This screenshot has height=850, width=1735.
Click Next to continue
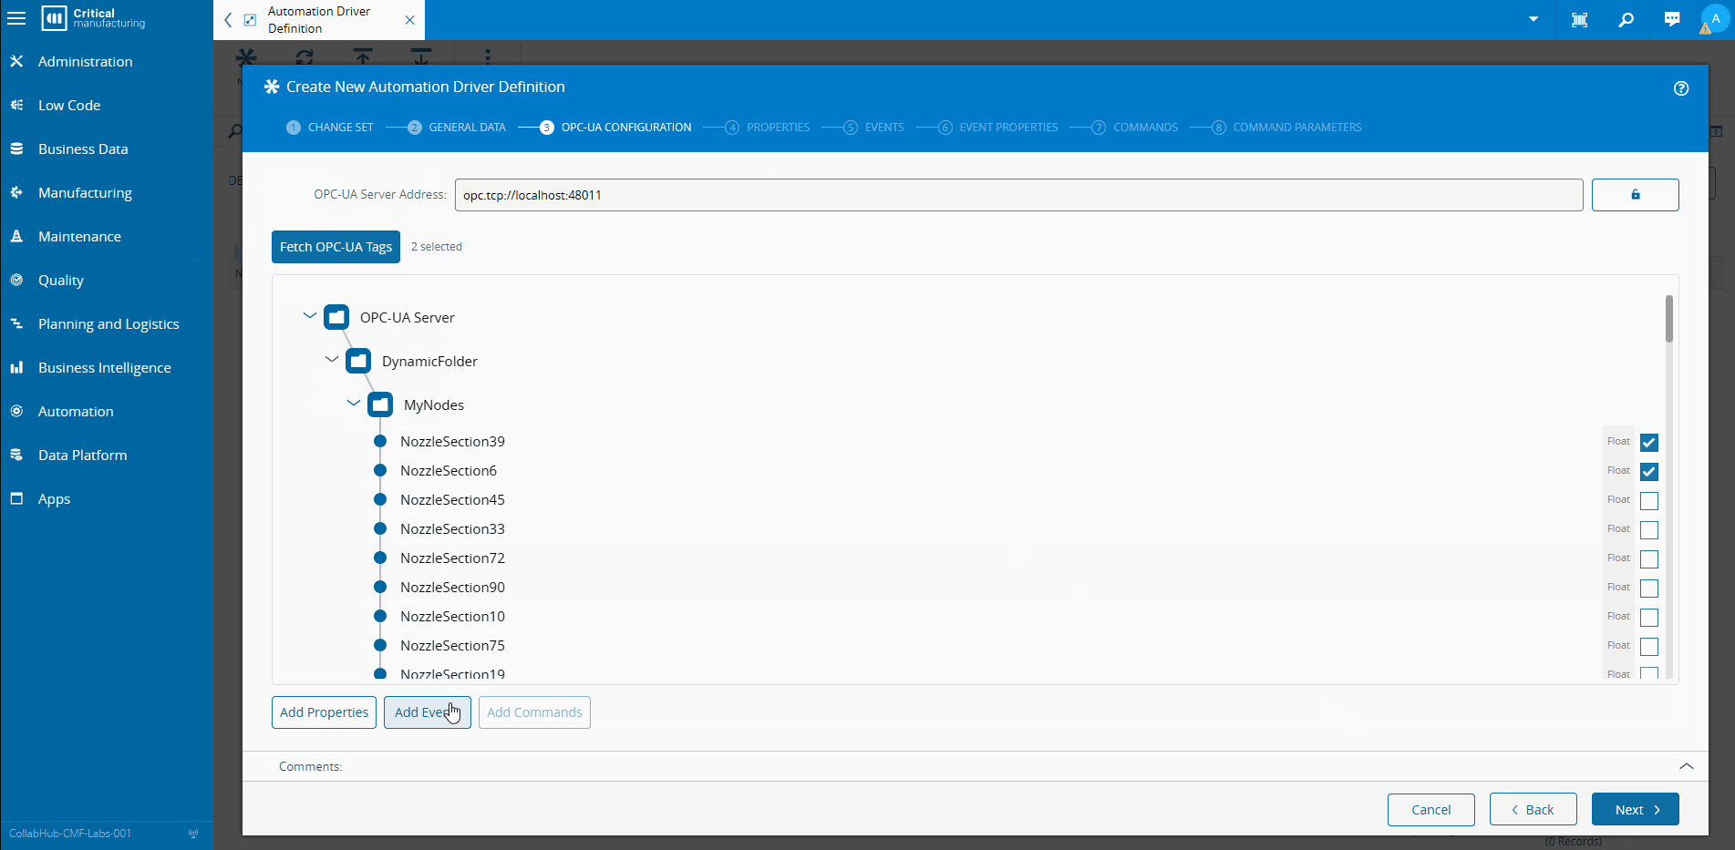[1635, 810]
